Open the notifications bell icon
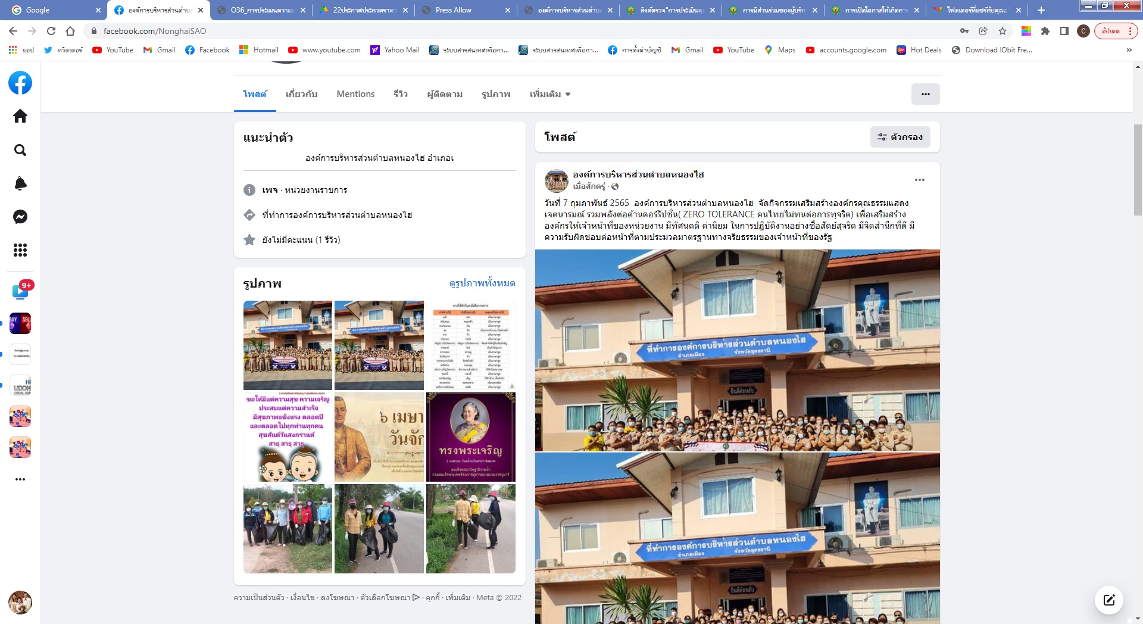The image size is (1143, 624). coord(20,183)
